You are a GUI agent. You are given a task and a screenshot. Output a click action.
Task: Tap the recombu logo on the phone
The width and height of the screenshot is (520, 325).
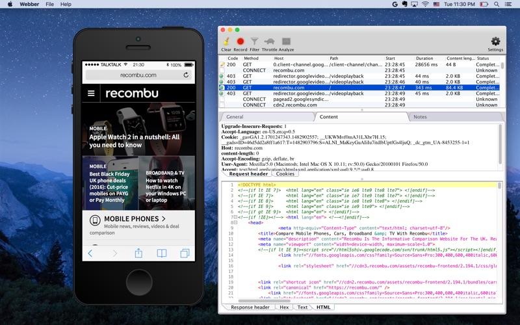pyautogui.click(x=132, y=94)
